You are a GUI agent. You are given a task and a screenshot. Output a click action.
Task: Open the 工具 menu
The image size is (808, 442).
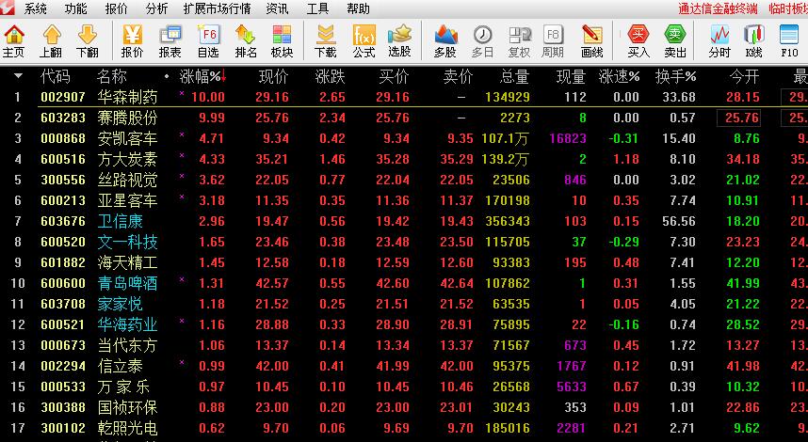coord(317,8)
